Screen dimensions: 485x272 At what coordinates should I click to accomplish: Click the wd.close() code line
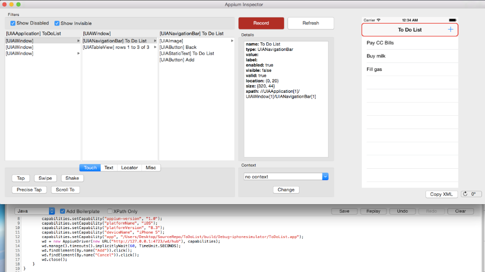click(x=54, y=260)
